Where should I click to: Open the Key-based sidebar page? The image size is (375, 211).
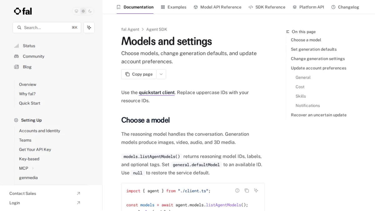(x=29, y=159)
